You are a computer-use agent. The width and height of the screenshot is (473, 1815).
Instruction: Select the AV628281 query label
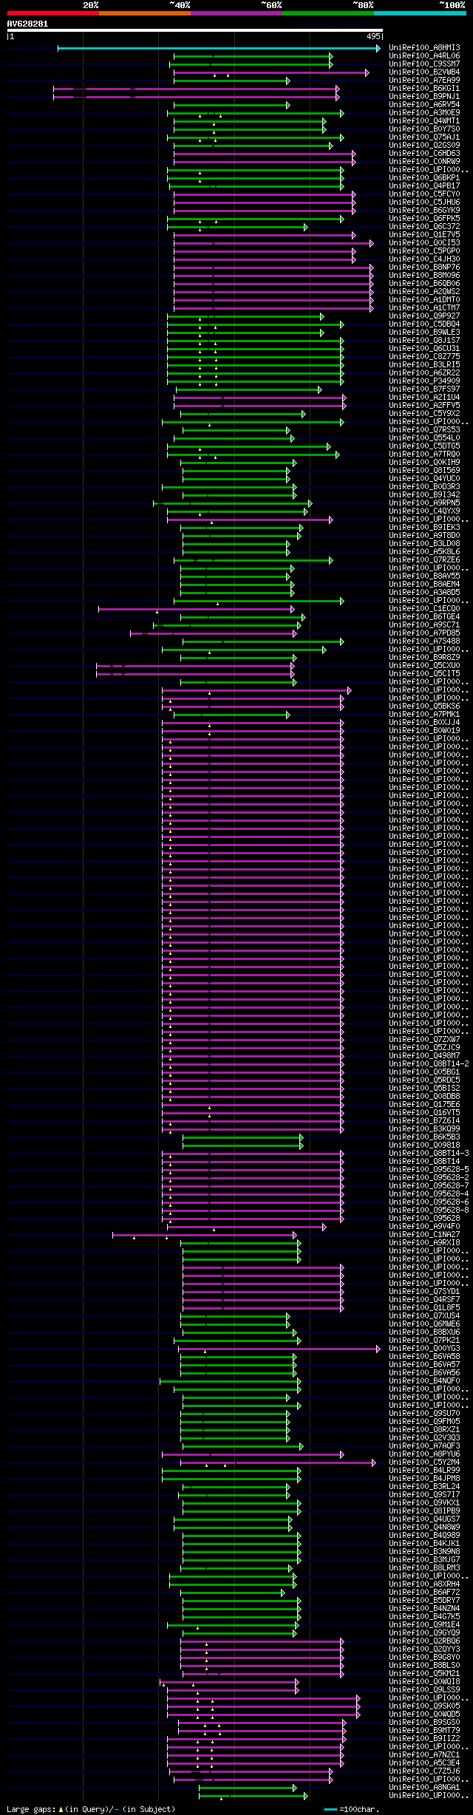click(28, 24)
